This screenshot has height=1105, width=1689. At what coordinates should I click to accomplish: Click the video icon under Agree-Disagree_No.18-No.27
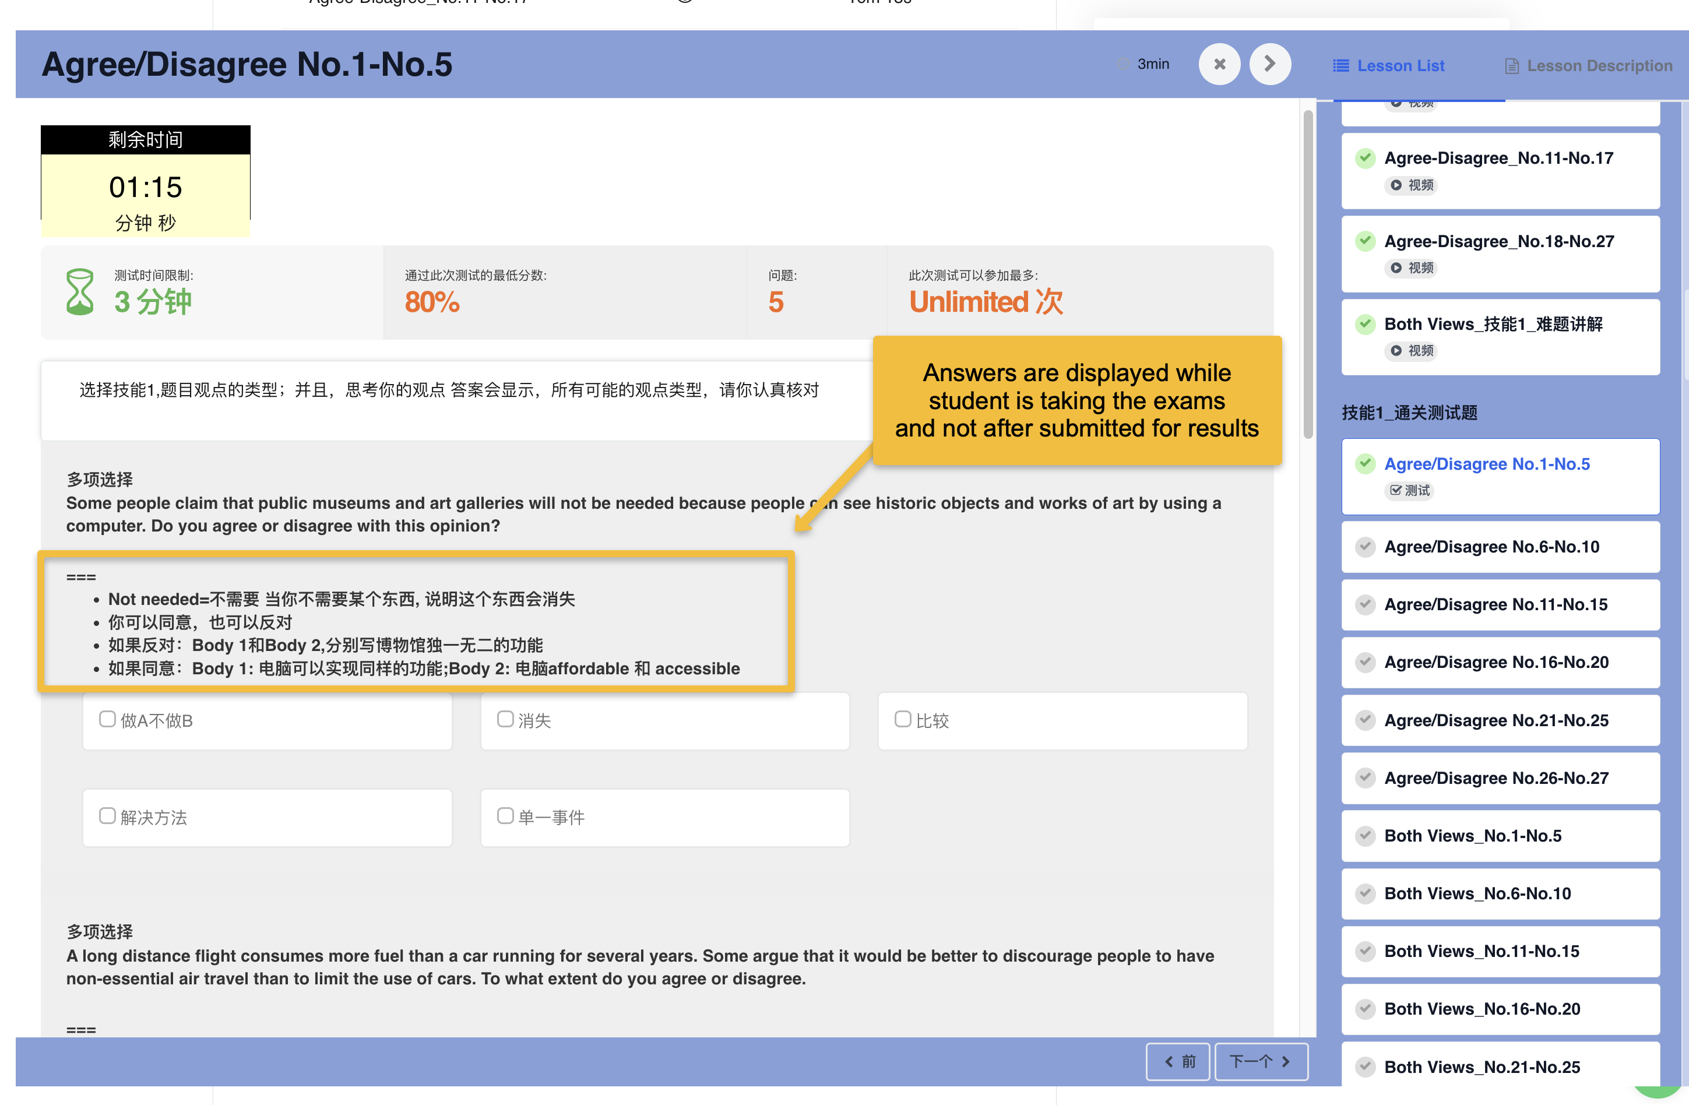point(1396,268)
